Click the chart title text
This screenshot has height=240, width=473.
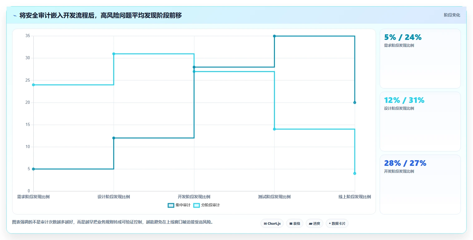coord(100,16)
